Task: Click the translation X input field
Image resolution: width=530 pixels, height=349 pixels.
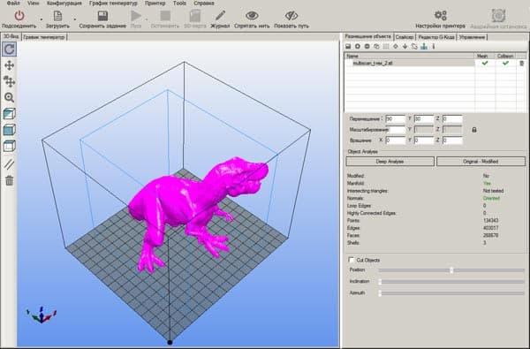Action: (395, 119)
